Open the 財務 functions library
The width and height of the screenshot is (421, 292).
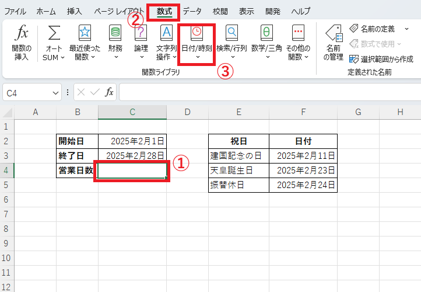[x=115, y=43]
